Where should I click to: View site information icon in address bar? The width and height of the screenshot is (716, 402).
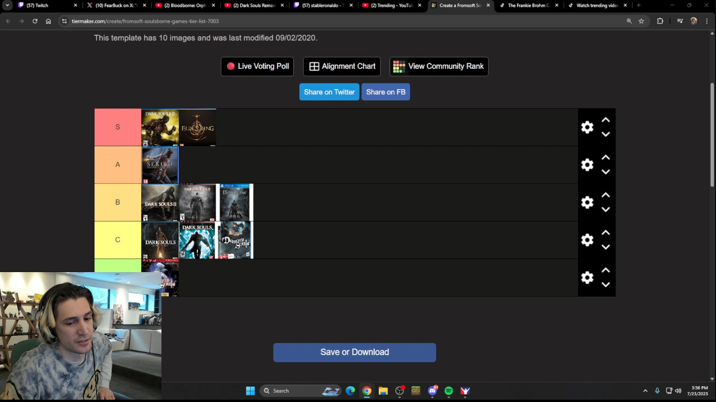click(x=65, y=21)
